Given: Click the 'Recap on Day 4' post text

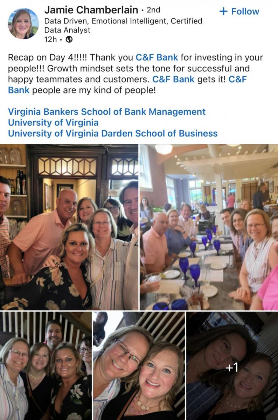Looking at the screenshot, I should (135, 73).
